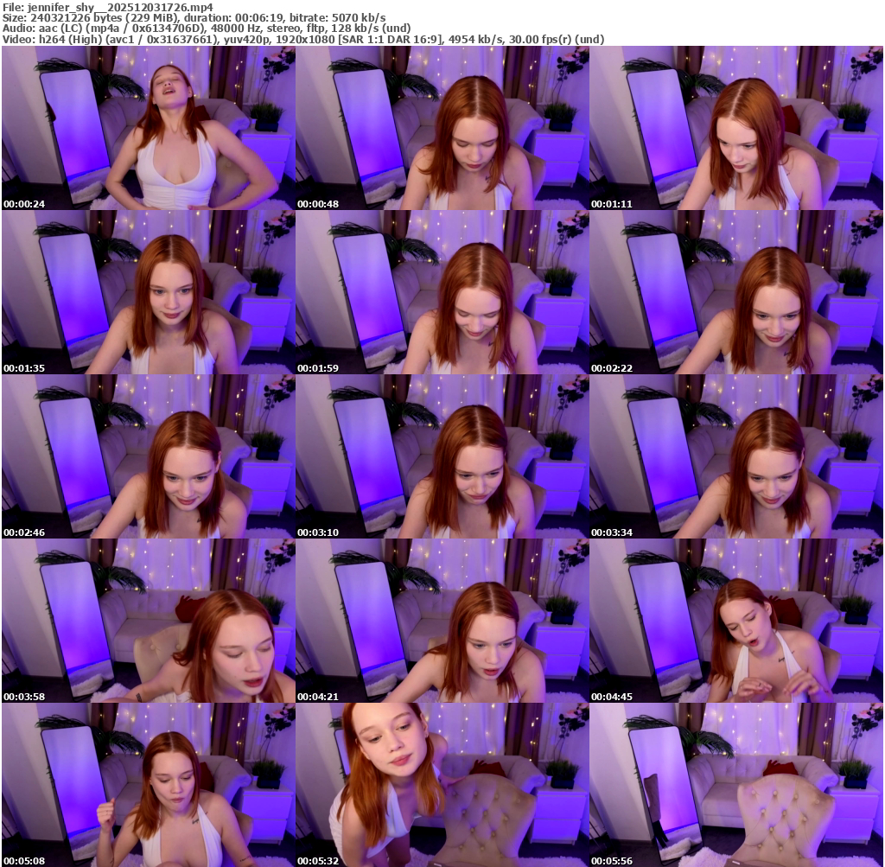
Task: Pick the thumbnail marked 00:05:08
Action: click(x=148, y=785)
